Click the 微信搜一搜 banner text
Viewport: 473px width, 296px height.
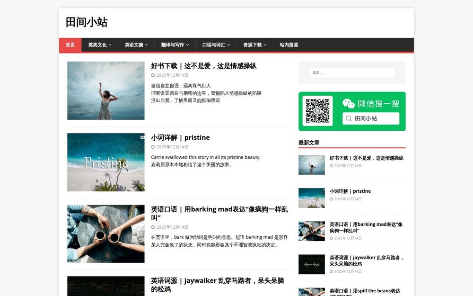[x=378, y=104]
